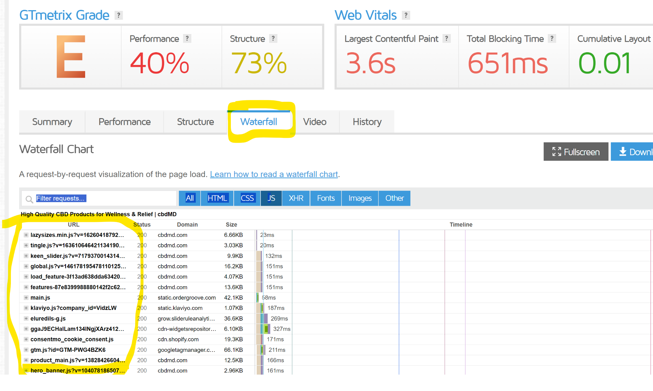Click Total Blocking Time help icon
653x391 pixels.
pyautogui.click(x=552, y=39)
